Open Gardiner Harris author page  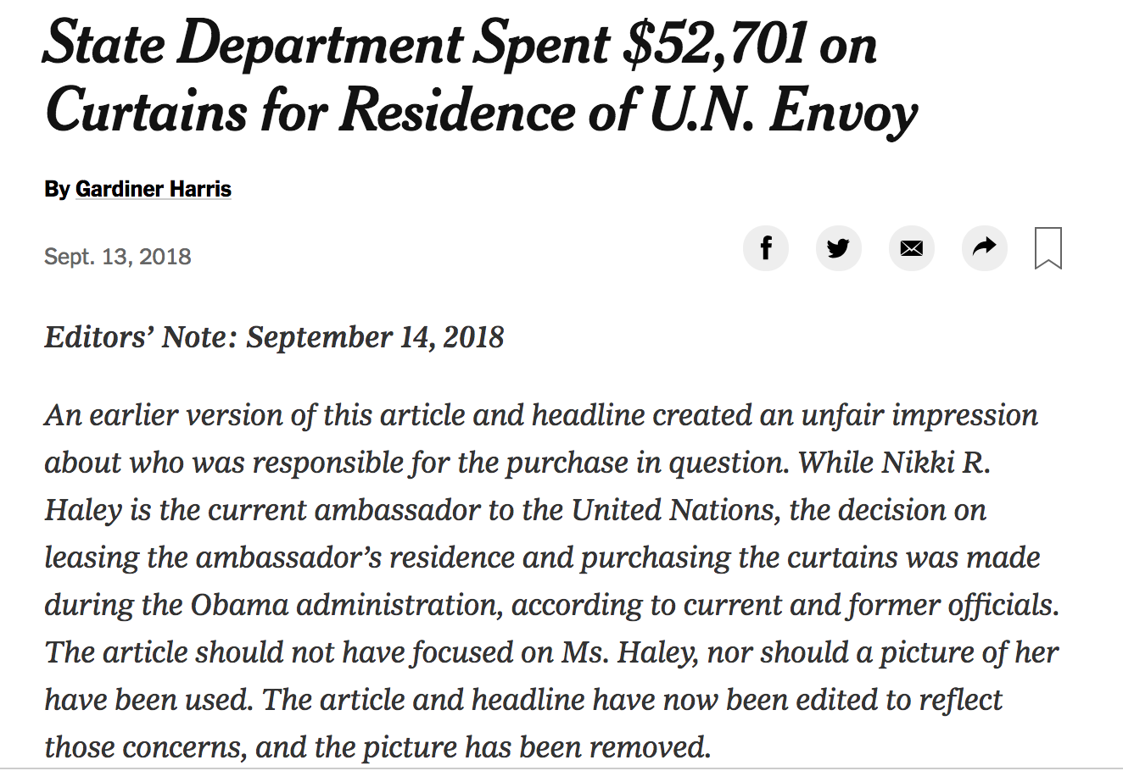154,188
